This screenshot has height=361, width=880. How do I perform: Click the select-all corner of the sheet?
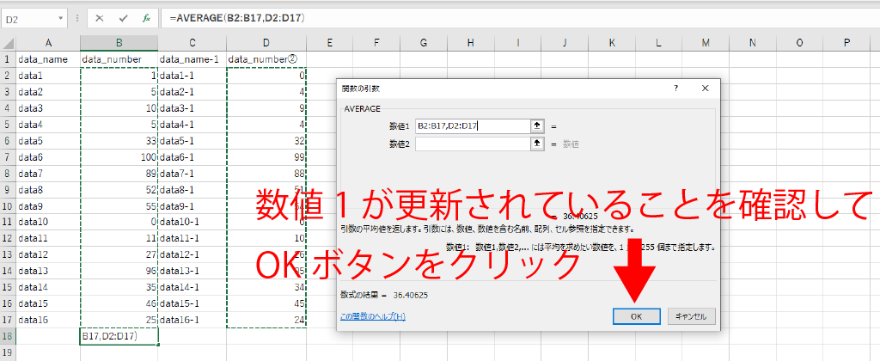coord(7,43)
